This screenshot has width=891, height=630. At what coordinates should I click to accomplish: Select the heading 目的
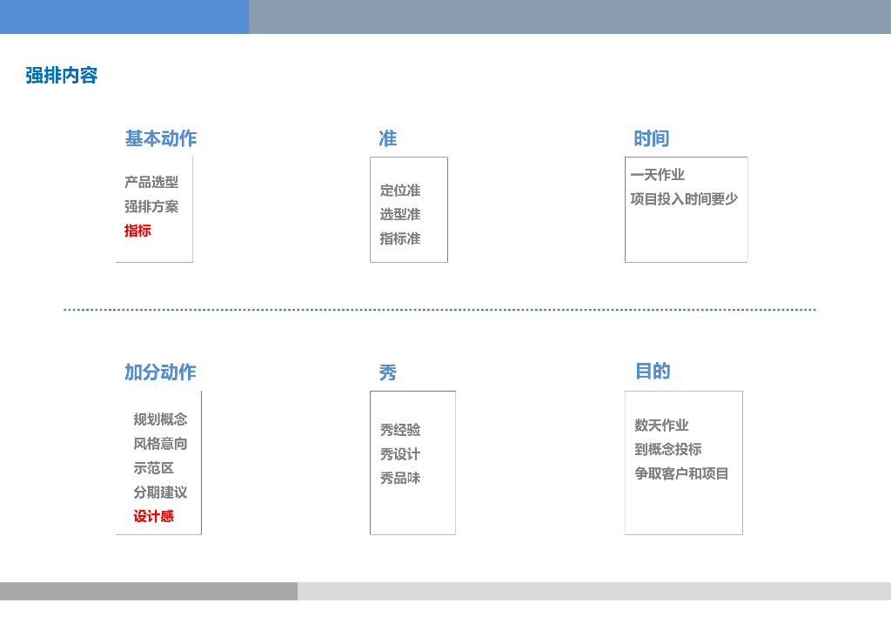coord(653,372)
